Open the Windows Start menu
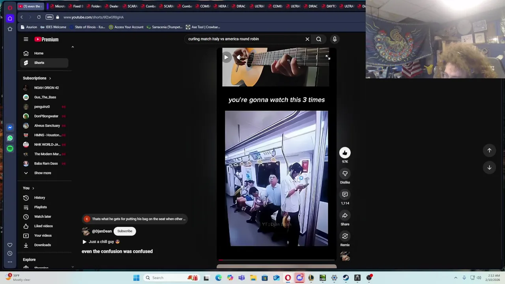The width and height of the screenshot is (505, 284). pos(136,278)
